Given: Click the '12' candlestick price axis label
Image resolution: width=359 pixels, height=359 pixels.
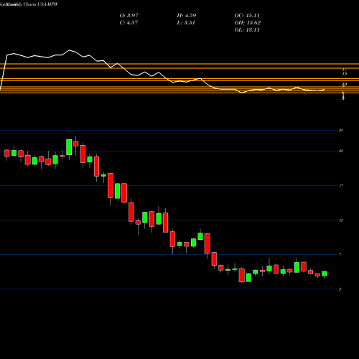Looking at the screenshot, I should tap(341, 220).
